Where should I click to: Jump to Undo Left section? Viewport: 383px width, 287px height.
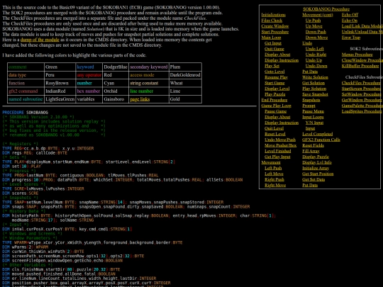pyautogui.click(x=315, y=49)
